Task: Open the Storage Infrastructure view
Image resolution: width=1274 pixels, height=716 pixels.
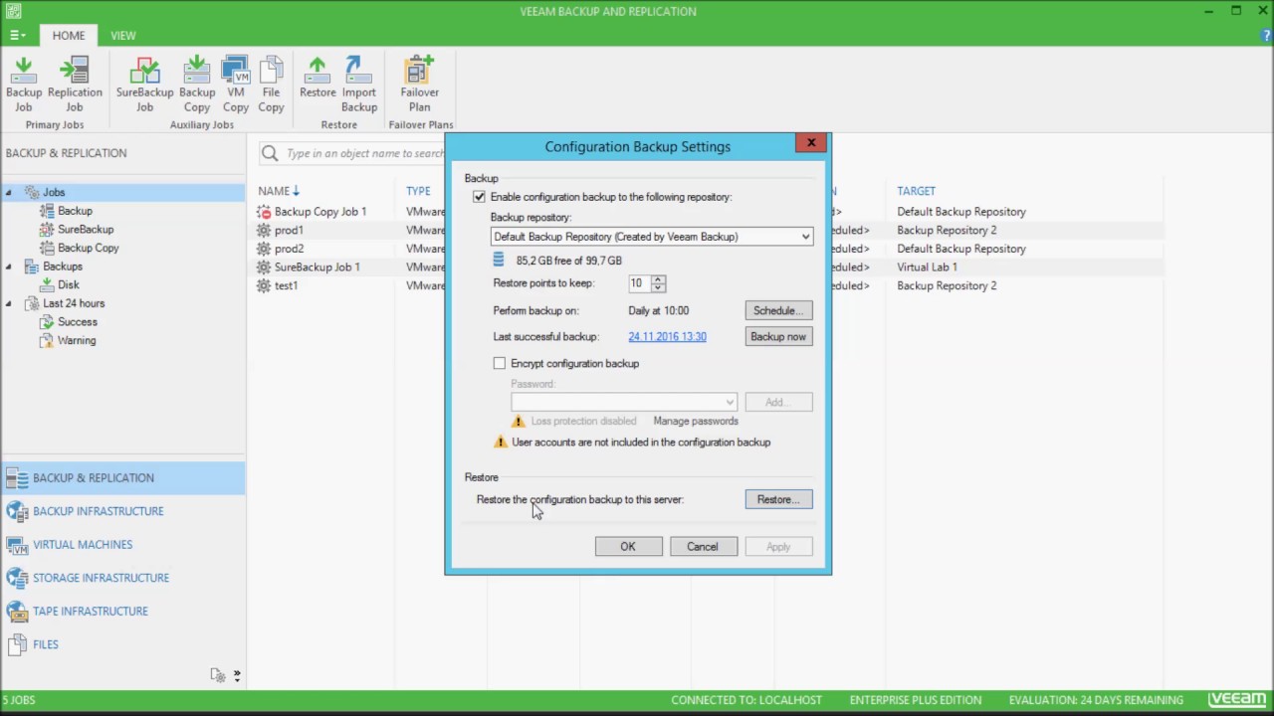Action: [122, 578]
